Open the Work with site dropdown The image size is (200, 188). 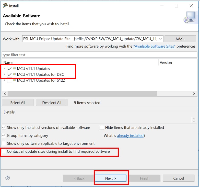click(160, 39)
